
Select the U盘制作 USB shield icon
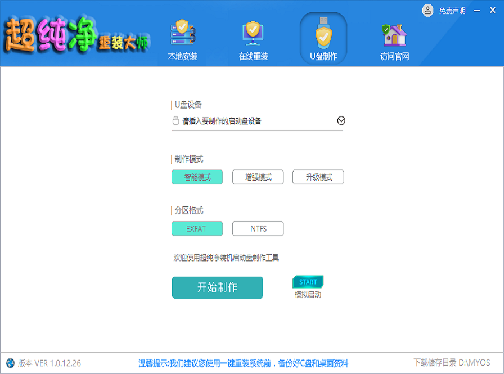(323, 35)
